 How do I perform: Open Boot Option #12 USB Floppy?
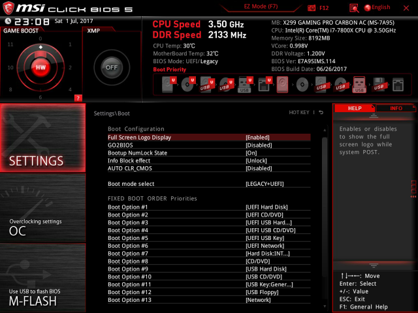pos(209,291)
